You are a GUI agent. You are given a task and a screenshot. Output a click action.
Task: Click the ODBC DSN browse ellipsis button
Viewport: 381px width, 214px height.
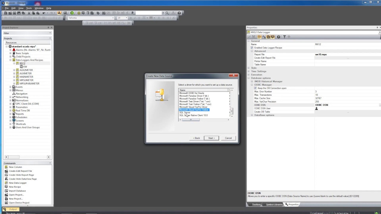pyautogui.click(x=380, y=105)
